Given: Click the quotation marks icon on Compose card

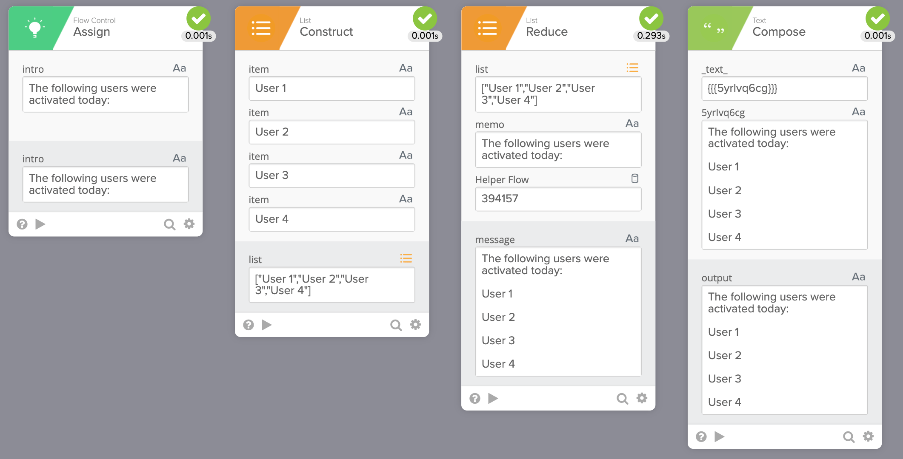Looking at the screenshot, I should point(714,28).
